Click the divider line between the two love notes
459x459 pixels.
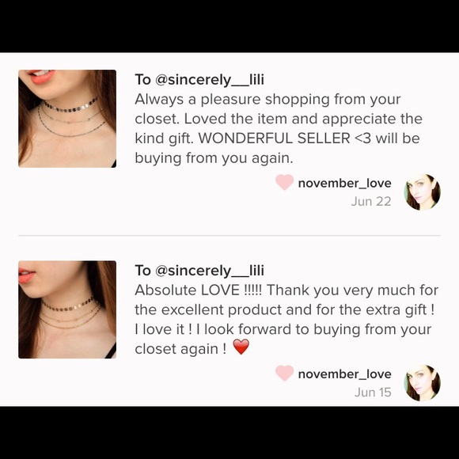[229, 235]
